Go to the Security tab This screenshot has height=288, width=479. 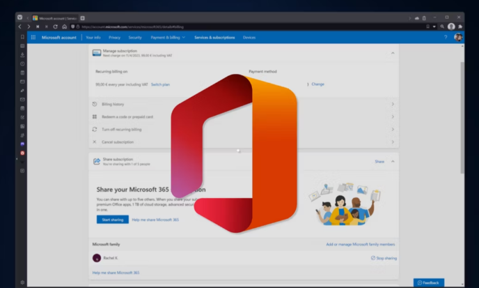[x=135, y=38]
